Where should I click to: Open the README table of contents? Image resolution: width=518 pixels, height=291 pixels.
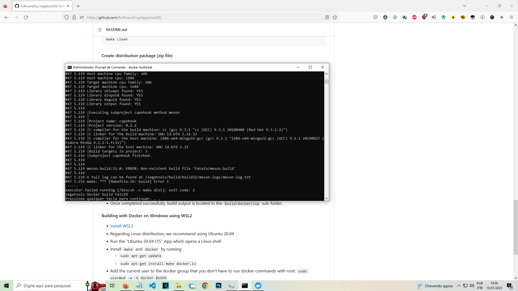(99, 30)
